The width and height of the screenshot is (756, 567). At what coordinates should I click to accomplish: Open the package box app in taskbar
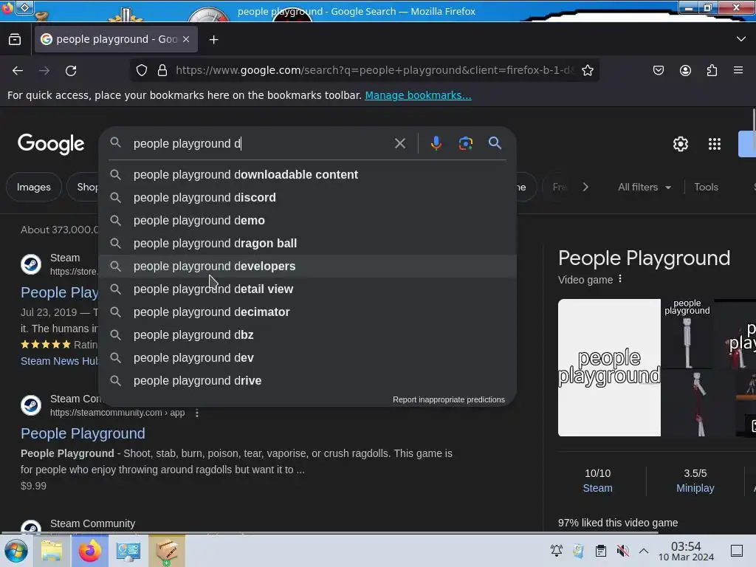click(167, 551)
